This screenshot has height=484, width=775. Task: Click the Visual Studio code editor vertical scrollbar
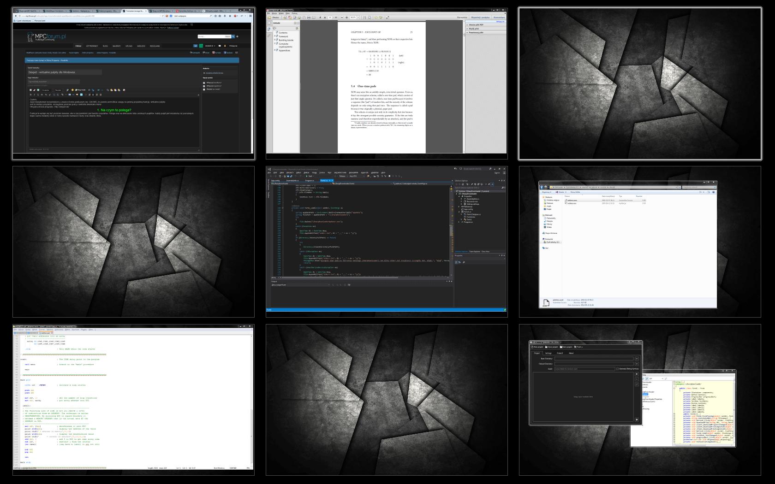coord(451,230)
